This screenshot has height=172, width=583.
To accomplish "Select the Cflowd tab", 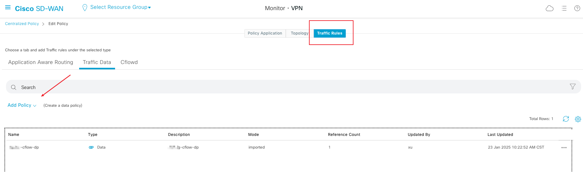I will coord(129,62).
